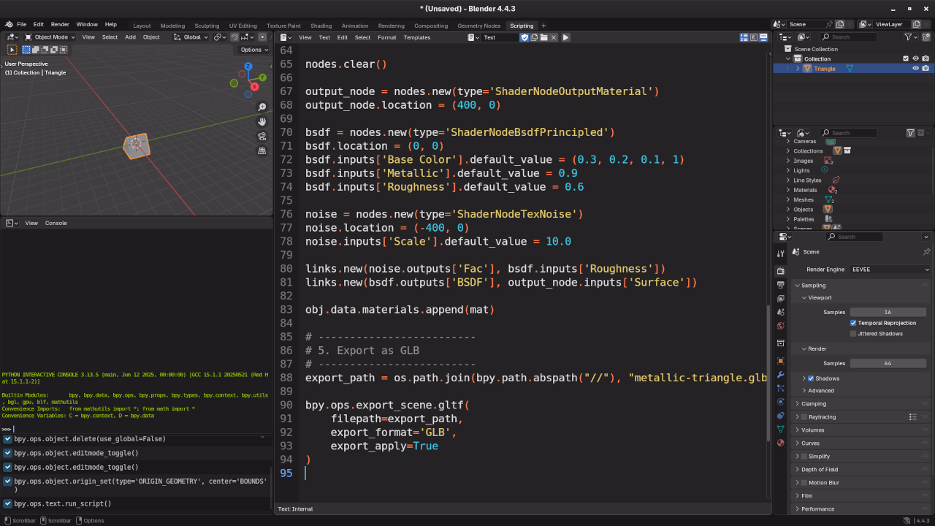Open the File menu

pos(21,25)
